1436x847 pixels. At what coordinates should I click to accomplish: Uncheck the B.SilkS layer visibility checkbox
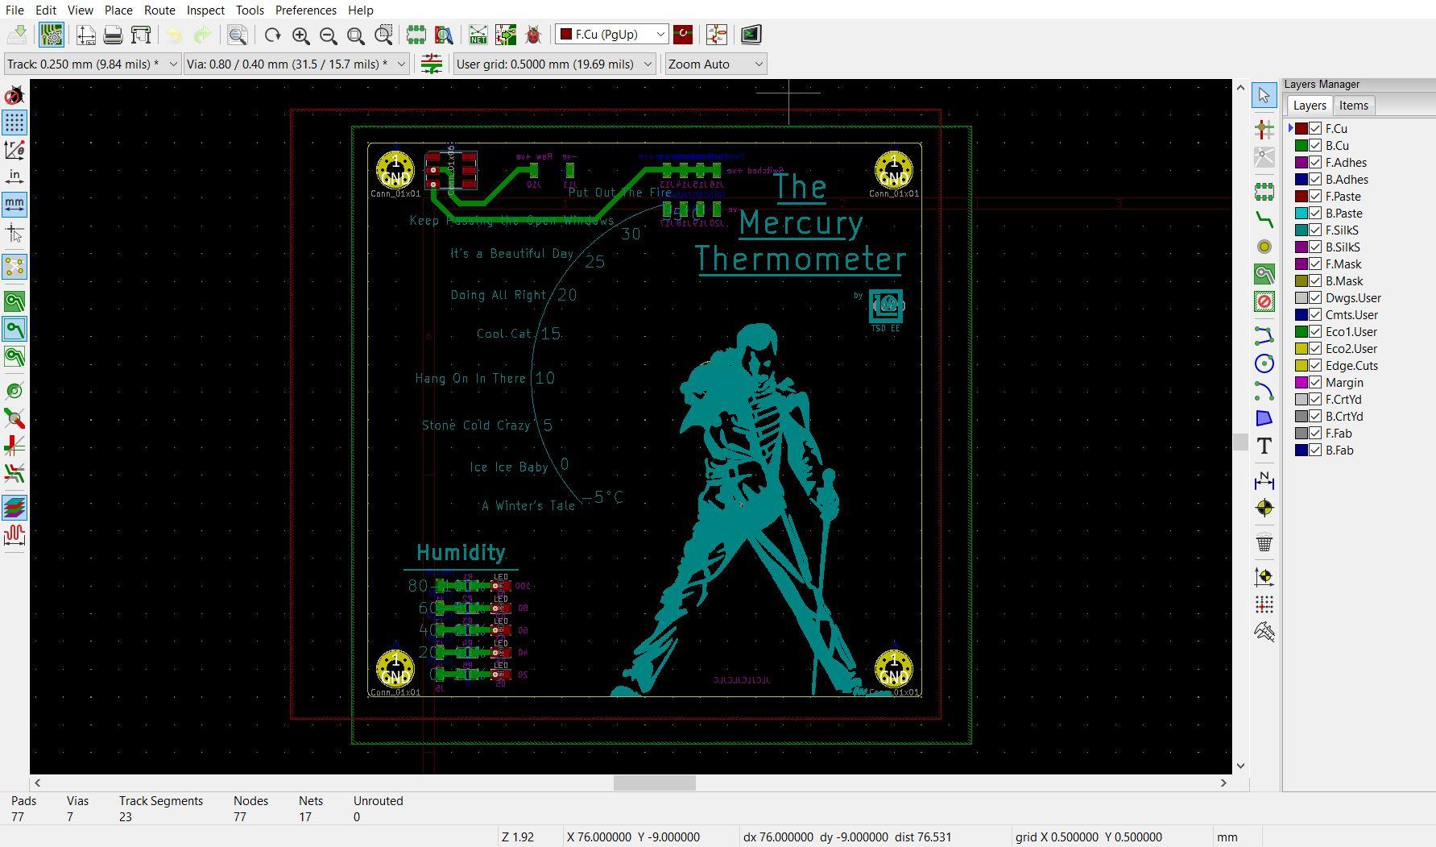pos(1315,247)
